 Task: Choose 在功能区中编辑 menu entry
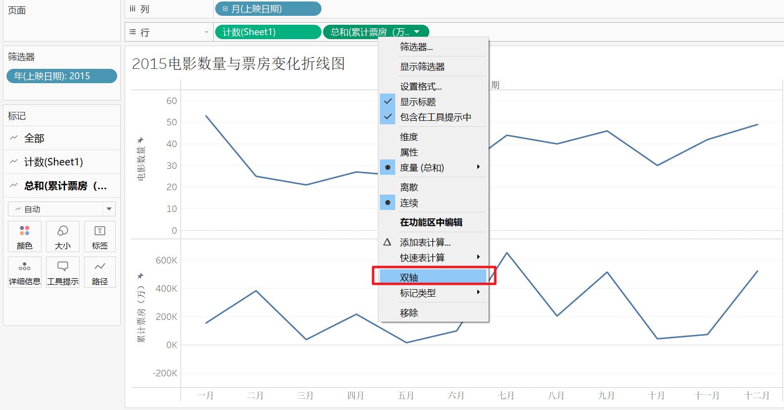click(431, 222)
